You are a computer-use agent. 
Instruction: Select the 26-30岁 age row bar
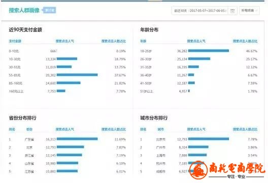199,59
